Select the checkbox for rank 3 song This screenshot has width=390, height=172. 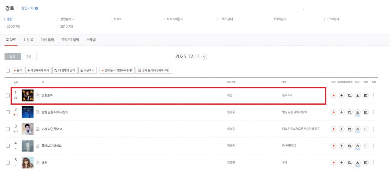8,129
